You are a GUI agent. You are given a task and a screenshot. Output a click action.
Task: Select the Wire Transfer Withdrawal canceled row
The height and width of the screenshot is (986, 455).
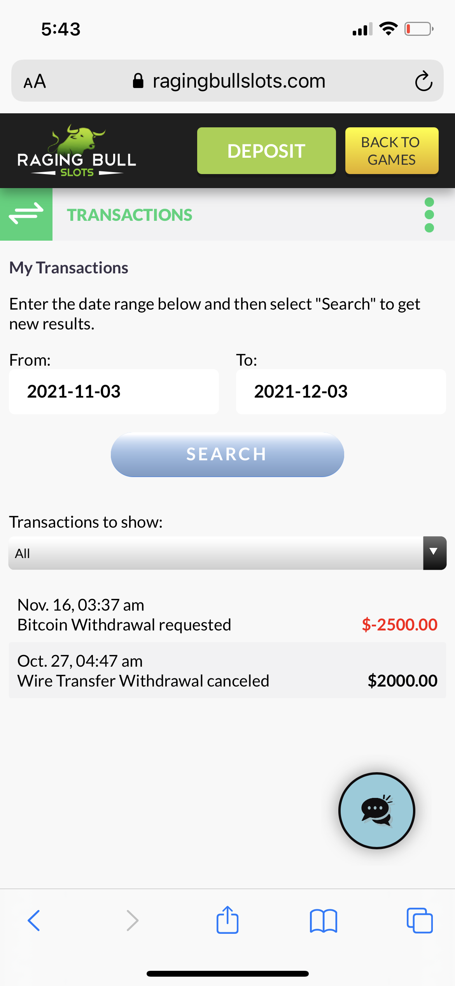pos(227,671)
